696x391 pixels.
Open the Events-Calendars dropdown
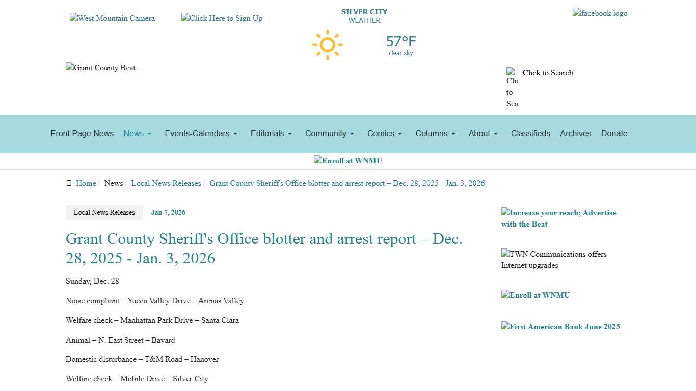pyautogui.click(x=200, y=134)
